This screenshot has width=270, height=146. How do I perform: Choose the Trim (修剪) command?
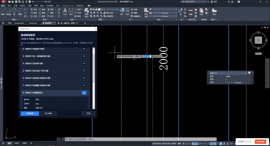pyautogui.click(x=51, y=9)
